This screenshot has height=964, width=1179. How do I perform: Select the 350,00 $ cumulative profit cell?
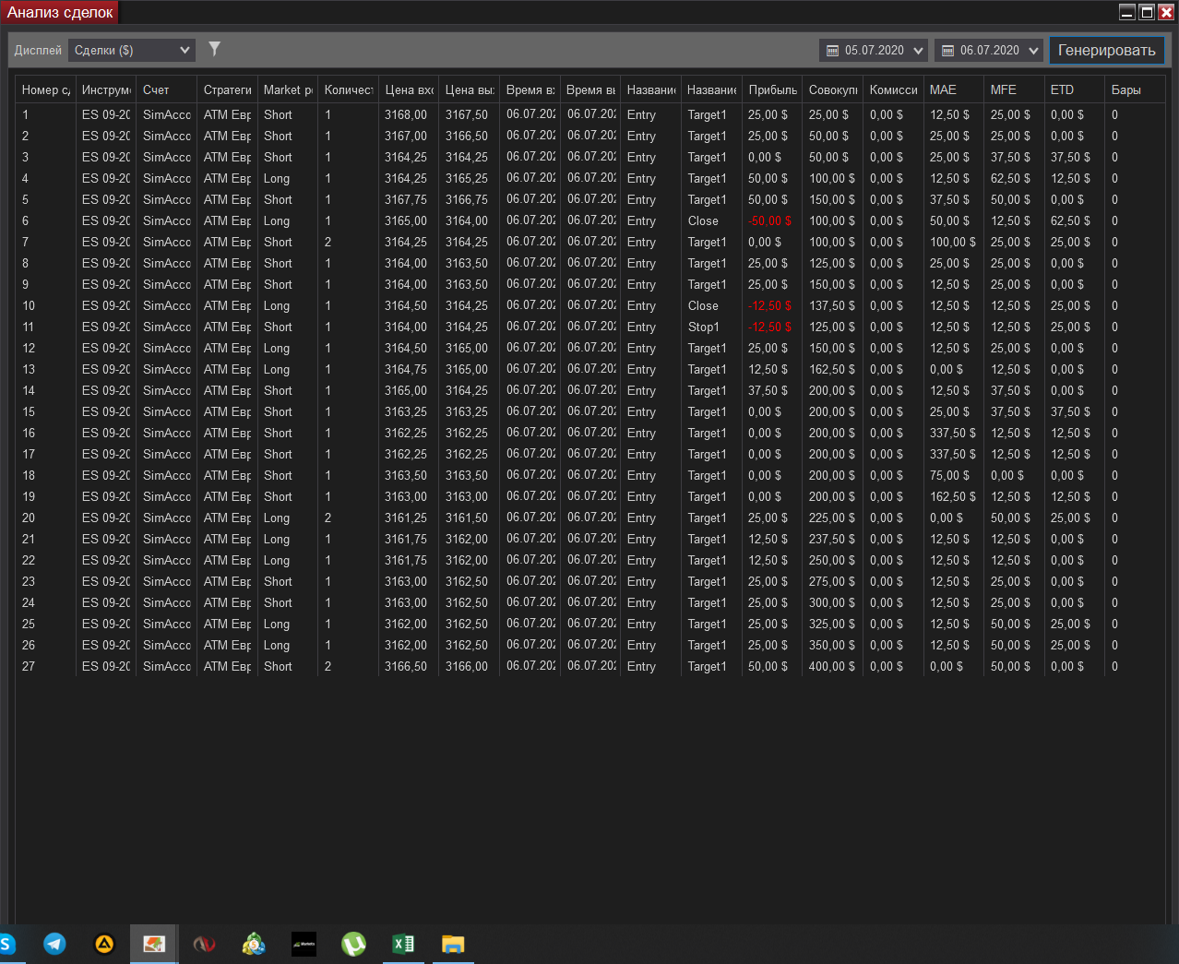[832, 646]
